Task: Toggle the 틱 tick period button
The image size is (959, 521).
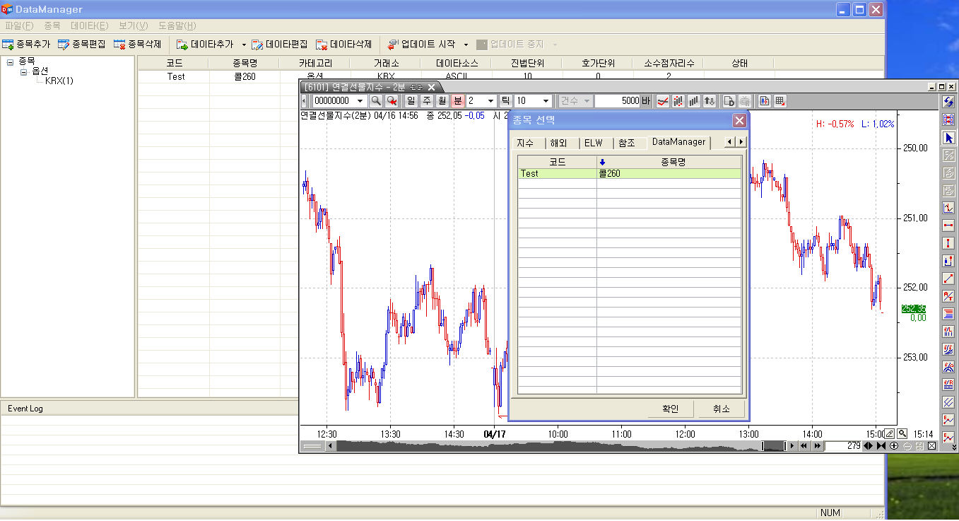Action: [x=505, y=101]
